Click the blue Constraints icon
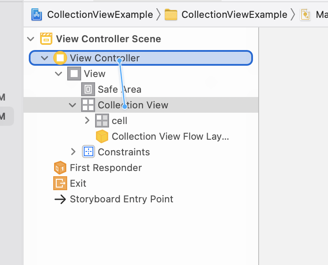Viewport: 328px width, 265px height. 88,152
